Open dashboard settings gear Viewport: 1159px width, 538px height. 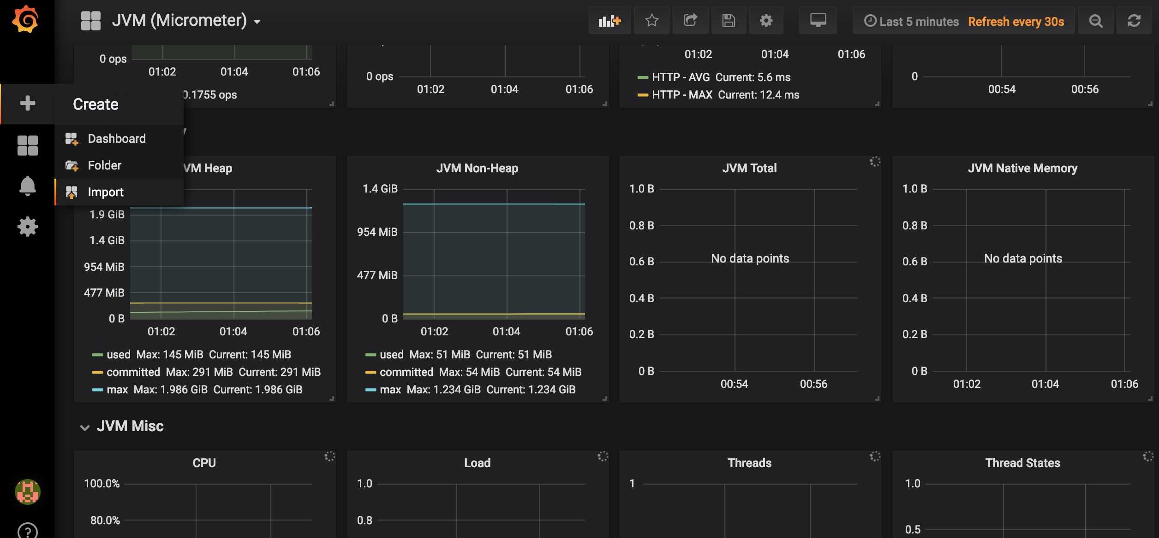point(766,20)
